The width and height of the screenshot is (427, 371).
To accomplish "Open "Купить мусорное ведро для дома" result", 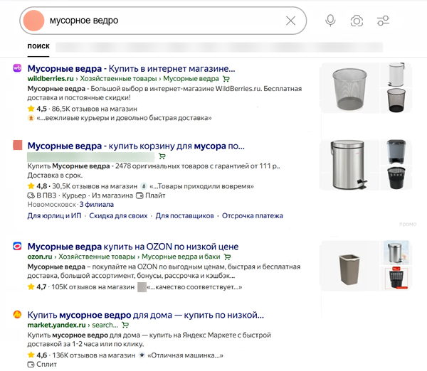I will tap(145, 313).
